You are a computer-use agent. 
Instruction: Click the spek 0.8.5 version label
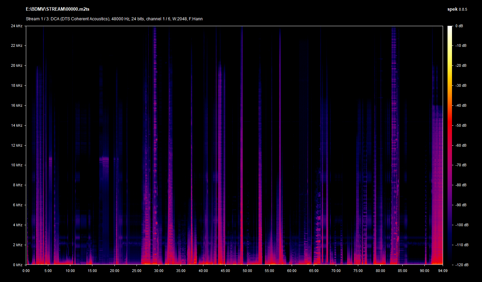pos(457,9)
